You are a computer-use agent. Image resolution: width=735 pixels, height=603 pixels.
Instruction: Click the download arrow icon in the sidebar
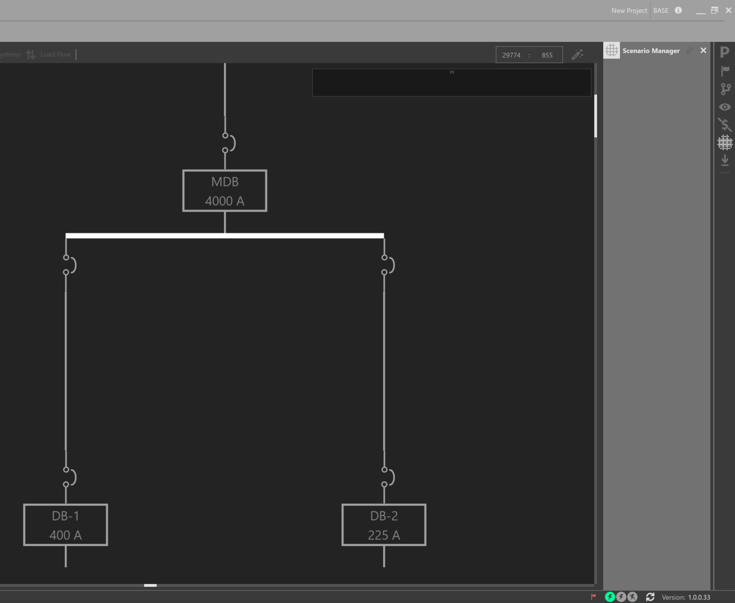click(724, 160)
